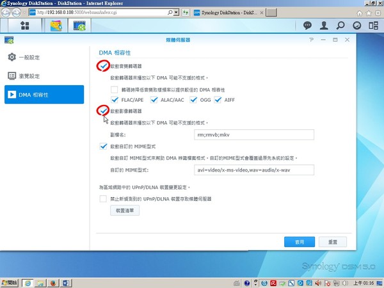Toggle lower audio sample rate checkbox
This screenshot has height=288, width=384.
tap(114, 90)
